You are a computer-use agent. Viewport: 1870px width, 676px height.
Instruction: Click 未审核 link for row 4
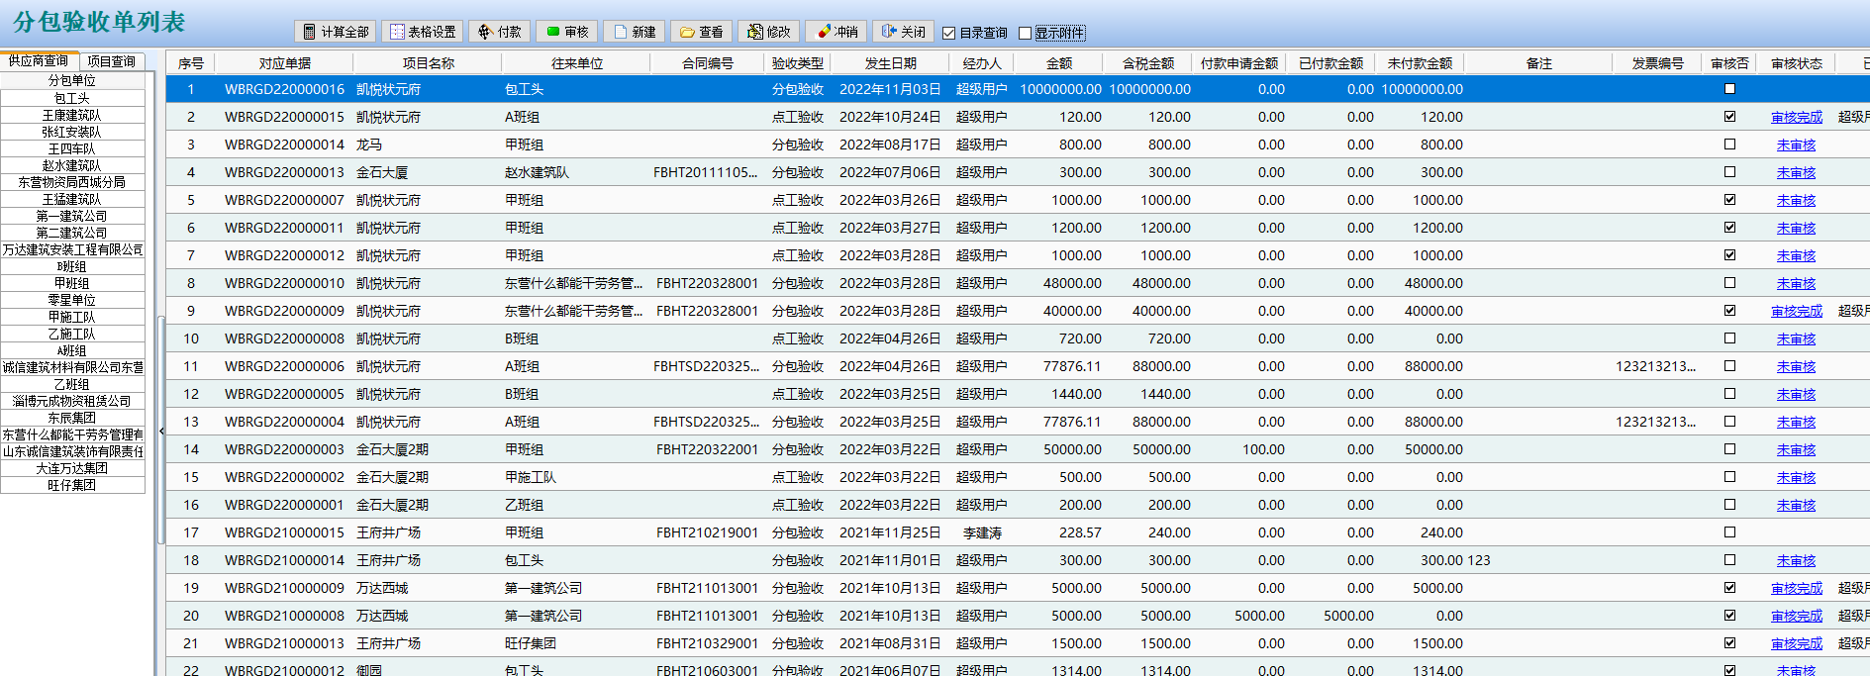coord(1796,172)
